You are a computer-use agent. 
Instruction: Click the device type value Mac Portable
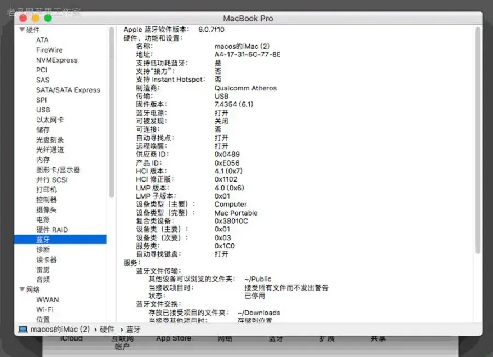[236, 213]
